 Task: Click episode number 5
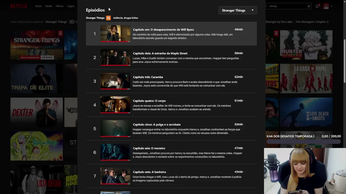(x=95, y=129)
